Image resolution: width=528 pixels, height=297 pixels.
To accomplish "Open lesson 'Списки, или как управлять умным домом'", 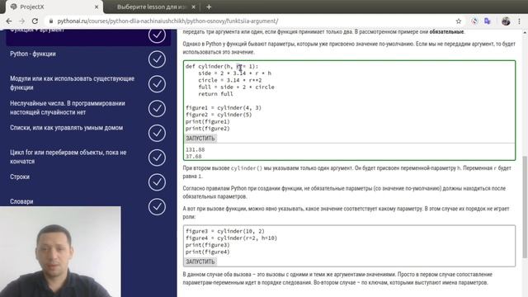I will coord(66,128).
